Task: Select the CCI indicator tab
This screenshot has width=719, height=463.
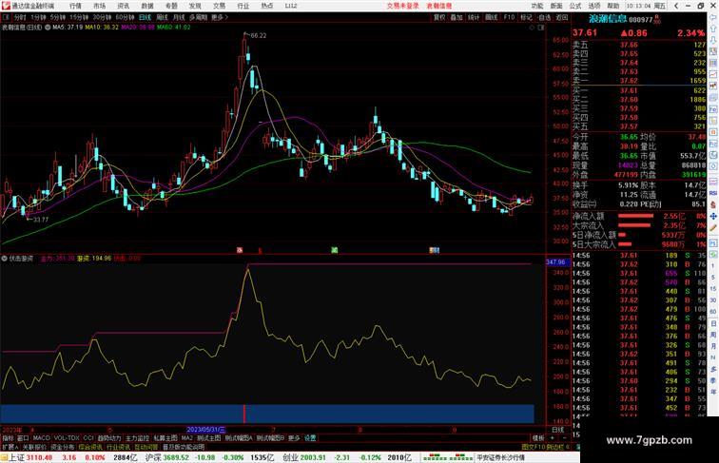Action: coord(88,438)
